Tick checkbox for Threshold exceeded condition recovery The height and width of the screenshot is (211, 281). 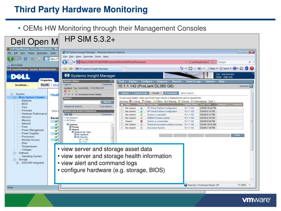[122, 124]
